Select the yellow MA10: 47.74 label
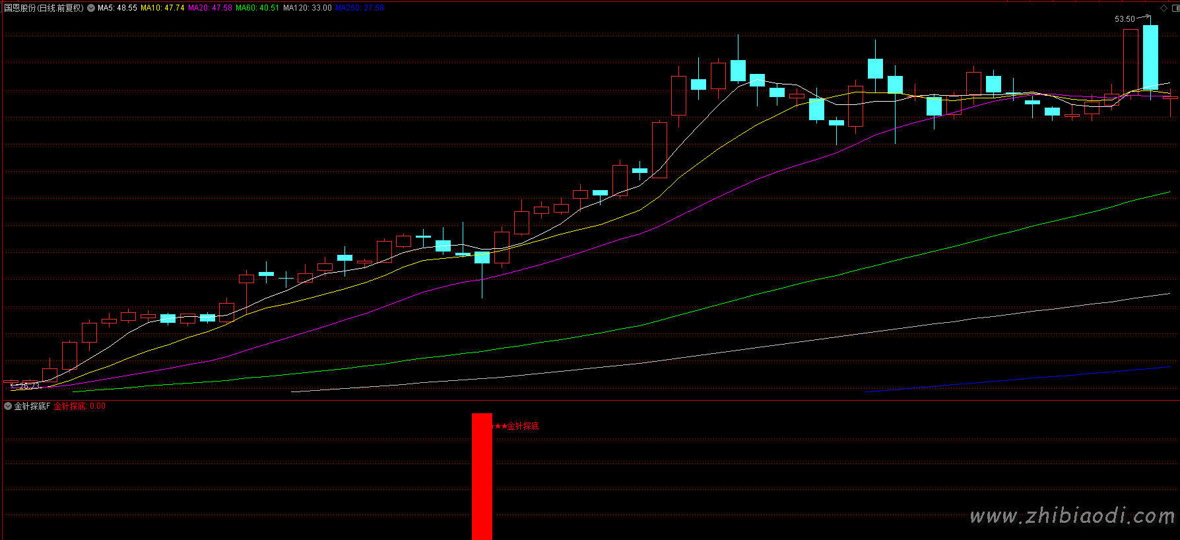This screenshot has width=1180, height=540. (162, 8)
